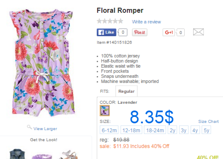Select the Lavender color swatch
The height and width of the screenshot is (159, 223).
coord(104,111)
